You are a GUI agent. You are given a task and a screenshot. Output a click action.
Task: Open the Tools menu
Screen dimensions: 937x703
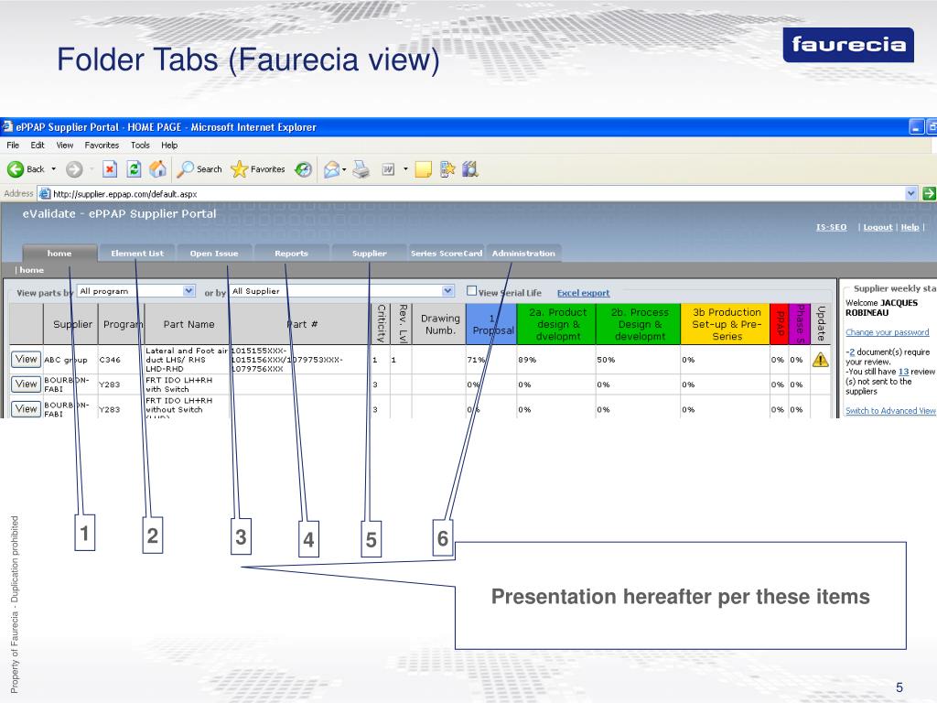tap(140, 146)
